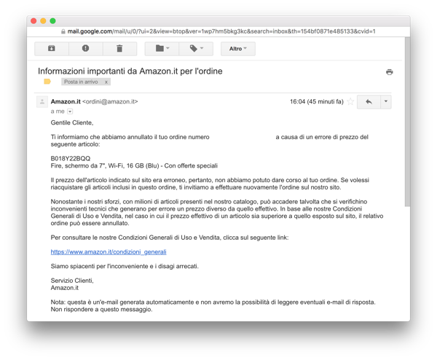Screen dimensions: 437x360
Task: Open more options arrow beside reply
Action: [386, 102]
